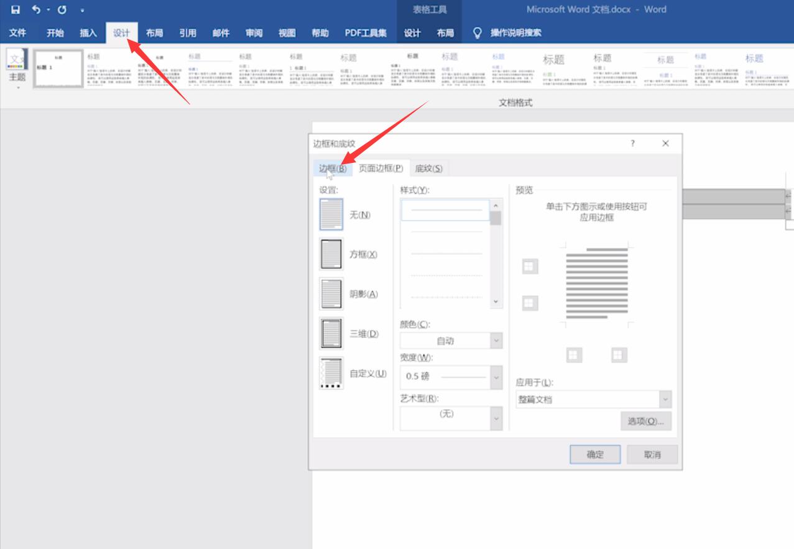This screenshot has height=549, width=794.
Task: Open the 帮助 ribbon tab
Action: coord(320,32)
